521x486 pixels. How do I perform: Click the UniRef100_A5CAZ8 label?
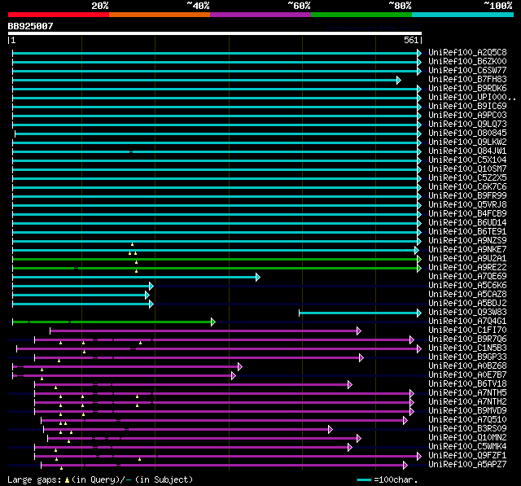tap(467, 295)
